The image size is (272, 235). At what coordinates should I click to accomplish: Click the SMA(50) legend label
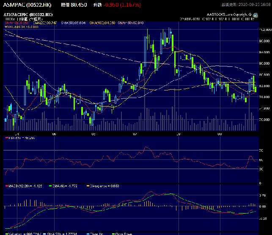click(x=73, y=23)
